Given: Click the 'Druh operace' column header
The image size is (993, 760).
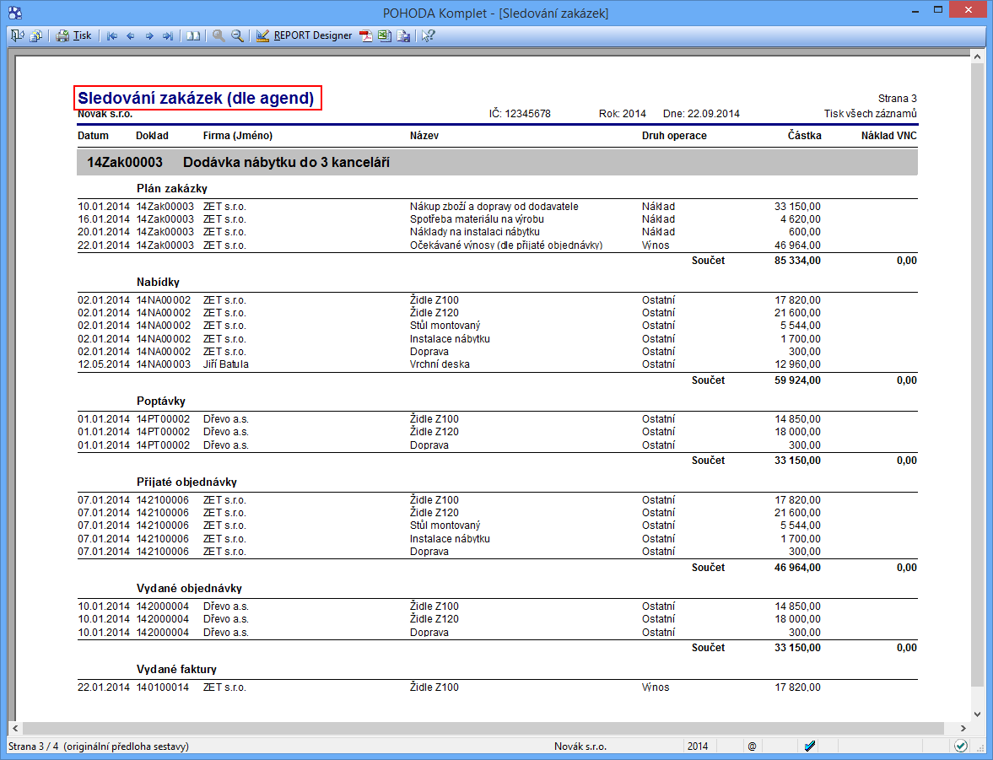Looking at the screenshot, I should tap(674, 136).
